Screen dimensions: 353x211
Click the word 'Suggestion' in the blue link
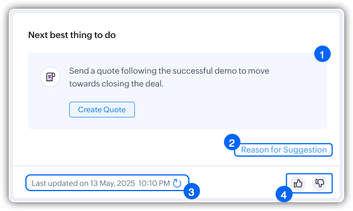click(x=305, y=150)
